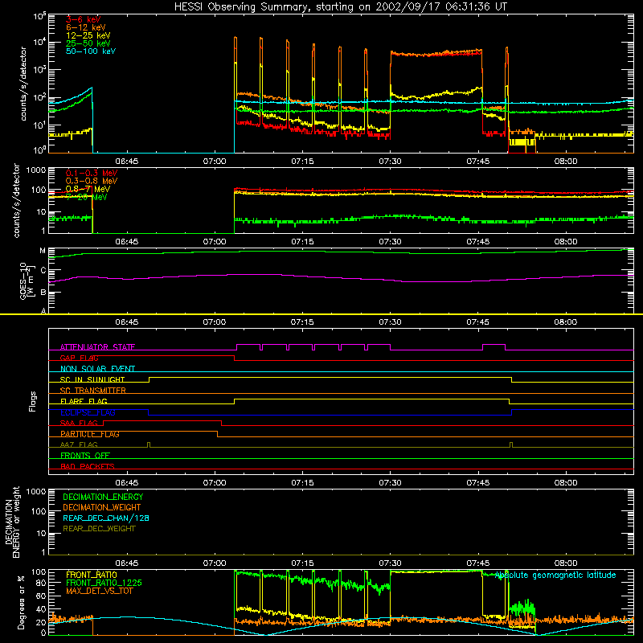The image size is (643, 643).
Task: Pick the SAA_FLAG label
Action: click(x=79, y=423)
